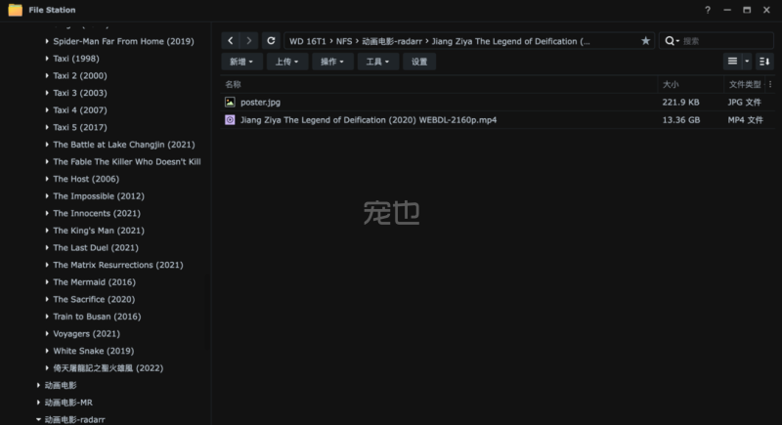The width and height of the screenshot is (782, 425).
Task: Type in the 搜索 search field
Action: (x=723, y=41)
